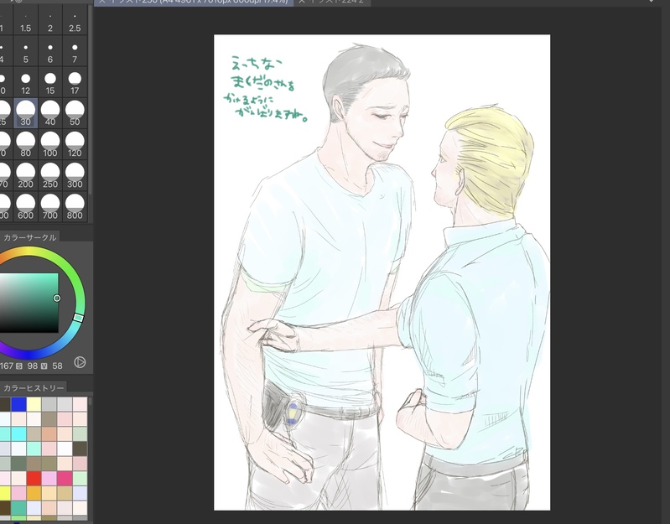Screen dimensions: 670x524
Task: Pick the blue swatch in color history
Action: coord(18,404)
